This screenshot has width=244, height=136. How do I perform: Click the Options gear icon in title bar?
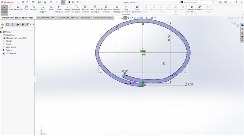(x=77, y=2)
